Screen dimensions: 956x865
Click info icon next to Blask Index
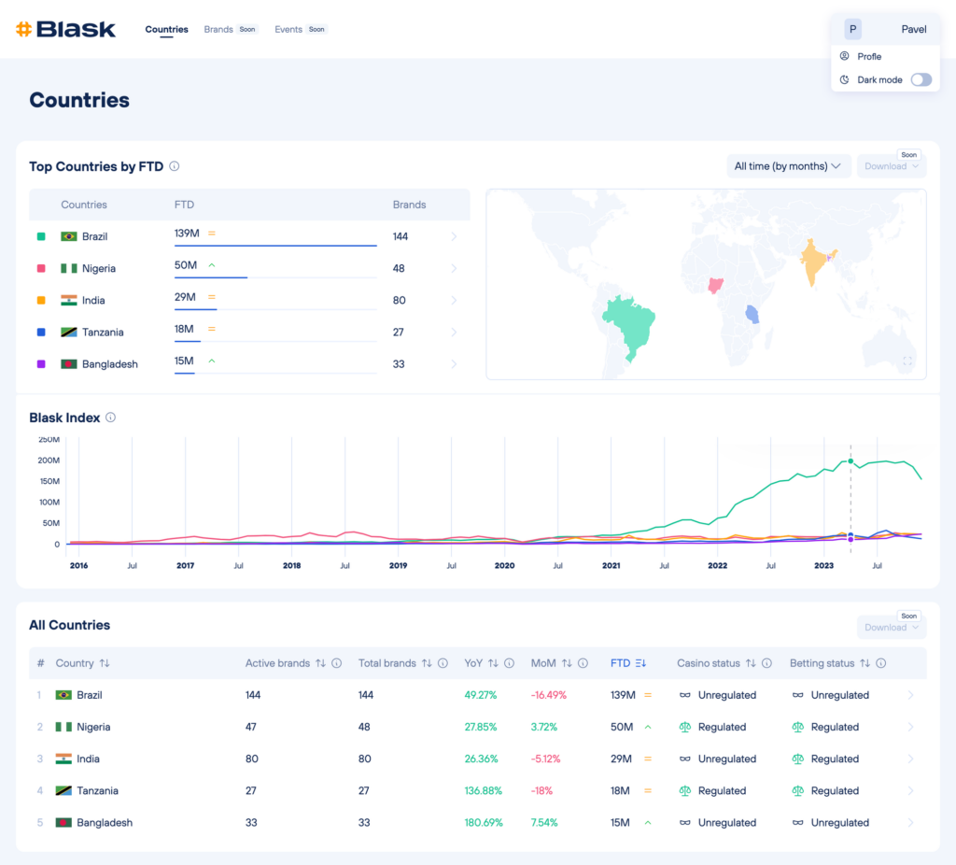(110, 418)
